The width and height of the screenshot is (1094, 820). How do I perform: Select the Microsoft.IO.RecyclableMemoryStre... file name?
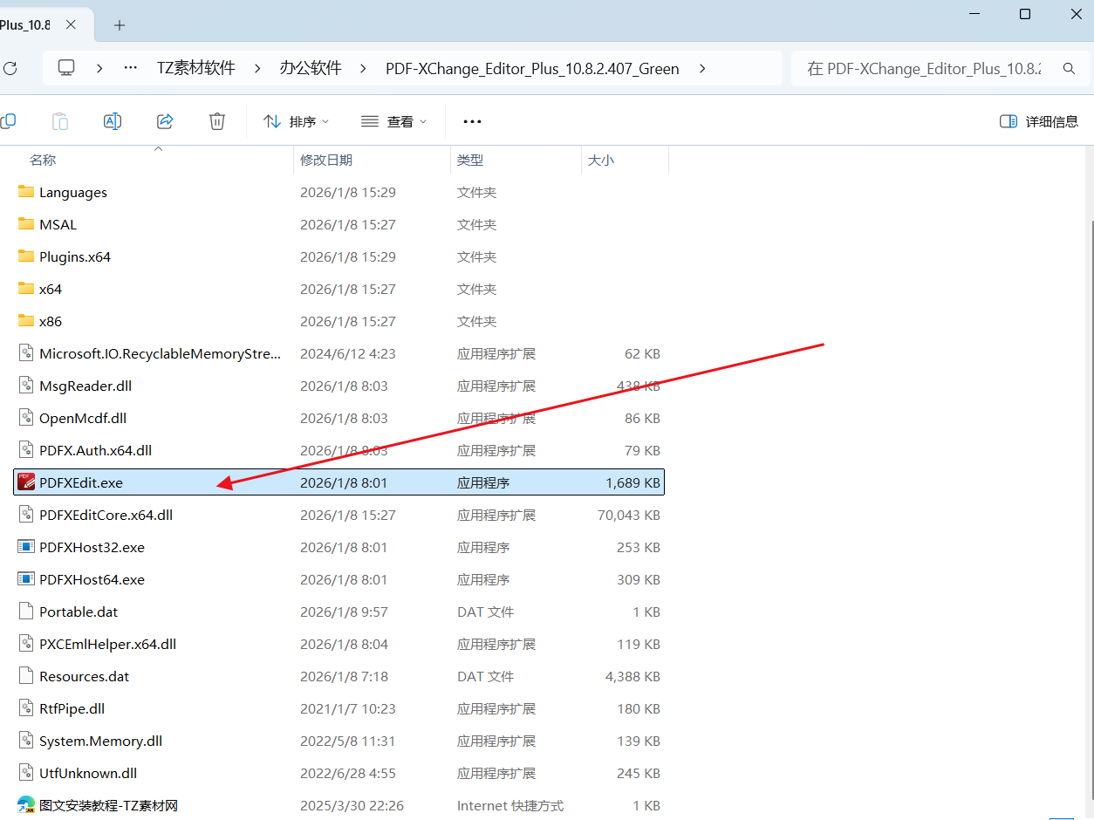coord(161,353)
